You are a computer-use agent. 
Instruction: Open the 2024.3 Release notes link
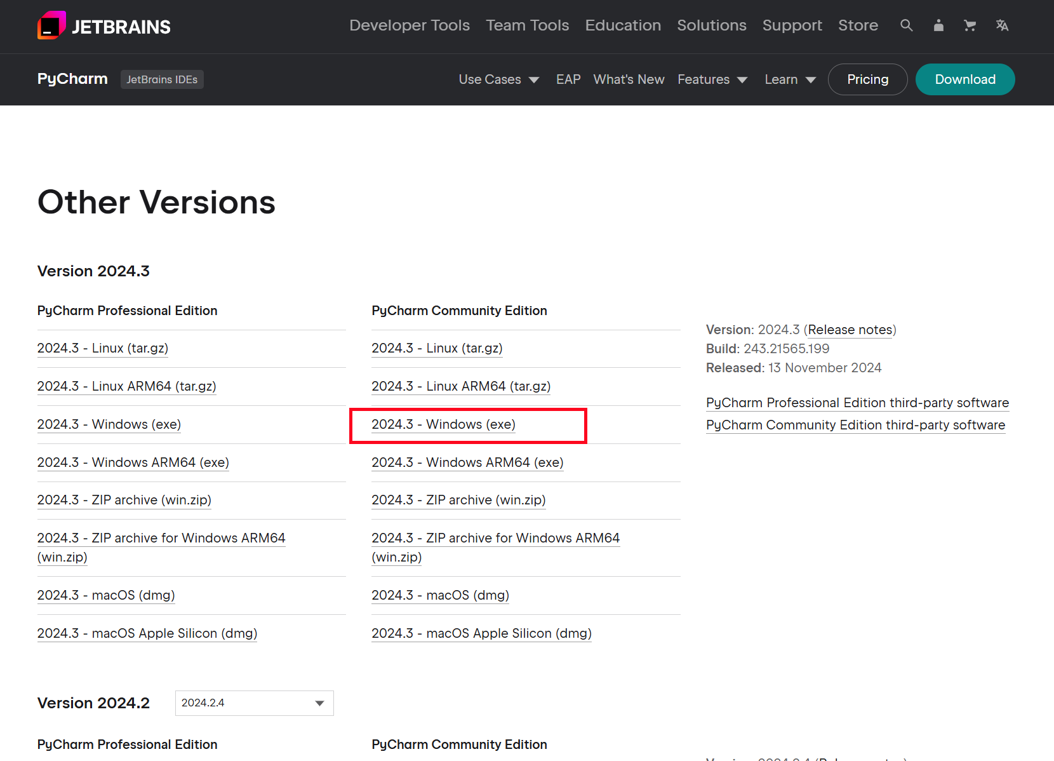click(850, 330)
